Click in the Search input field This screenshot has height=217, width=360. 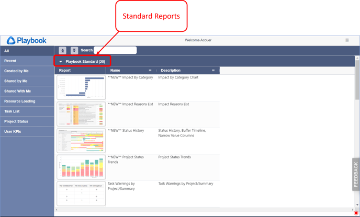[115, 50]
